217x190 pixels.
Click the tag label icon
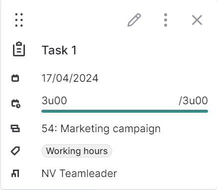click(15, 151)
